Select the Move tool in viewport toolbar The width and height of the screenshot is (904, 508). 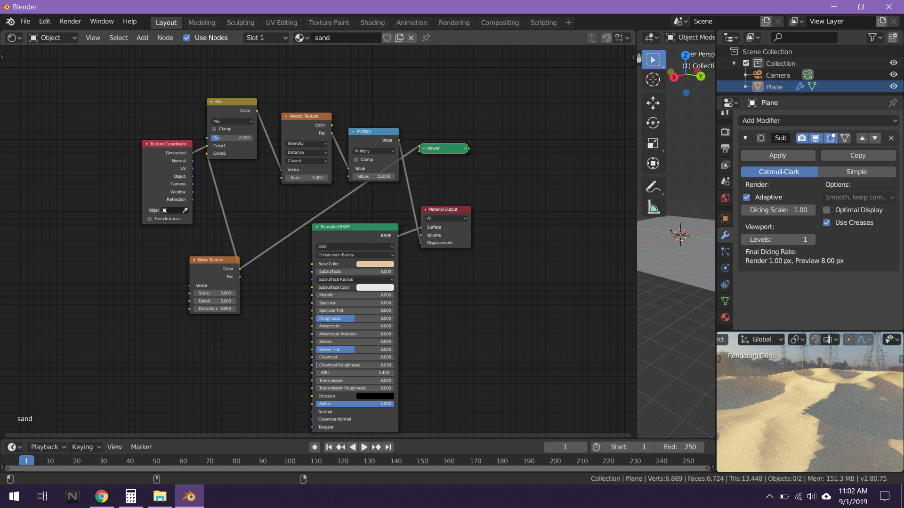click(x=653, y=103)
